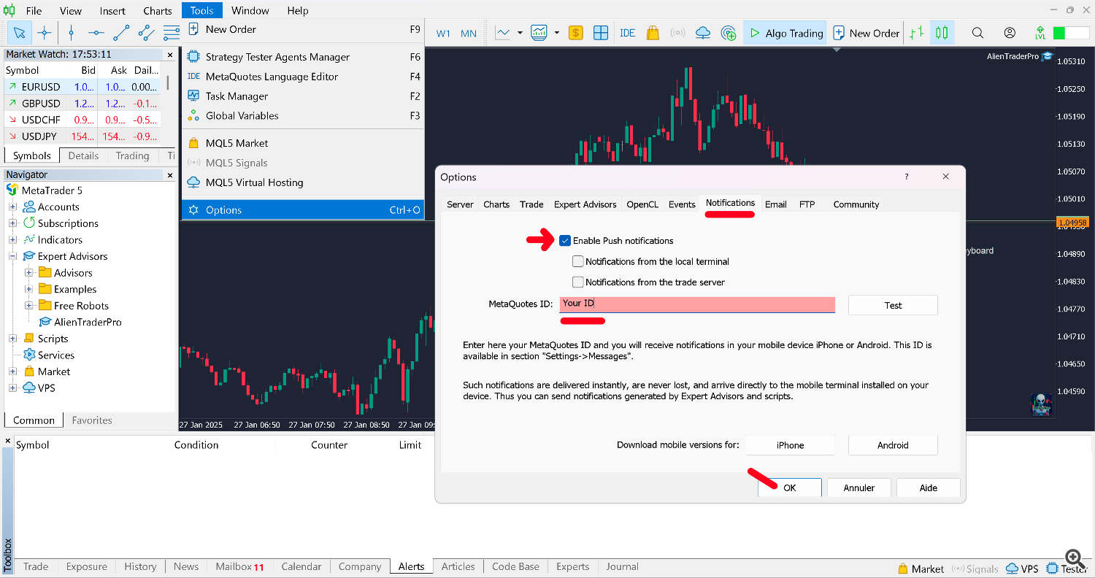Click the iPhone download button
This screenshot has height=578, width=1095.
coord(790,445)
